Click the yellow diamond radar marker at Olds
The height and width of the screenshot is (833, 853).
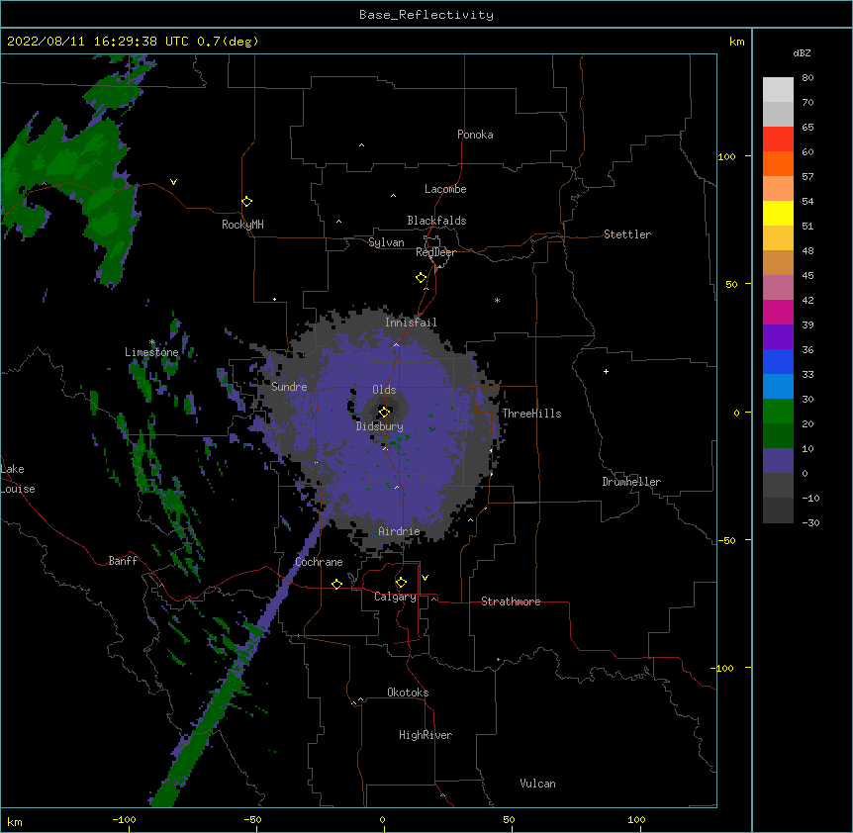click(384, 412)
